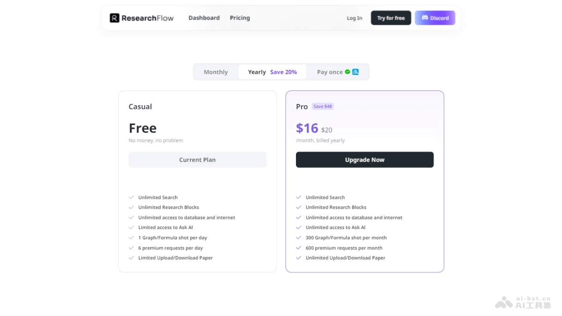Click the checkmark beside 600 premium requests per month

point(299,248)
